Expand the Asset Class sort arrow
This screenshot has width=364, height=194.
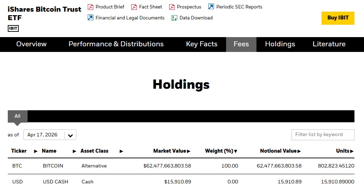121,151
